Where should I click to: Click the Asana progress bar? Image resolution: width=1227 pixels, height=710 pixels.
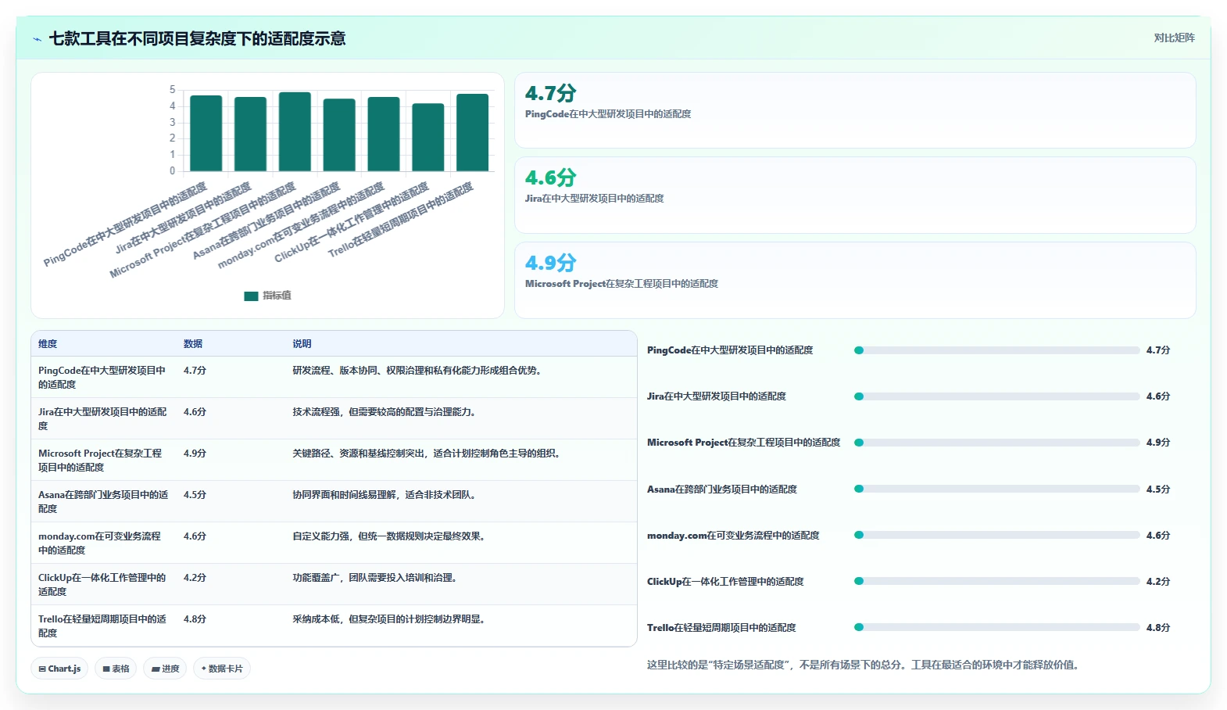[x=996, y=489]
